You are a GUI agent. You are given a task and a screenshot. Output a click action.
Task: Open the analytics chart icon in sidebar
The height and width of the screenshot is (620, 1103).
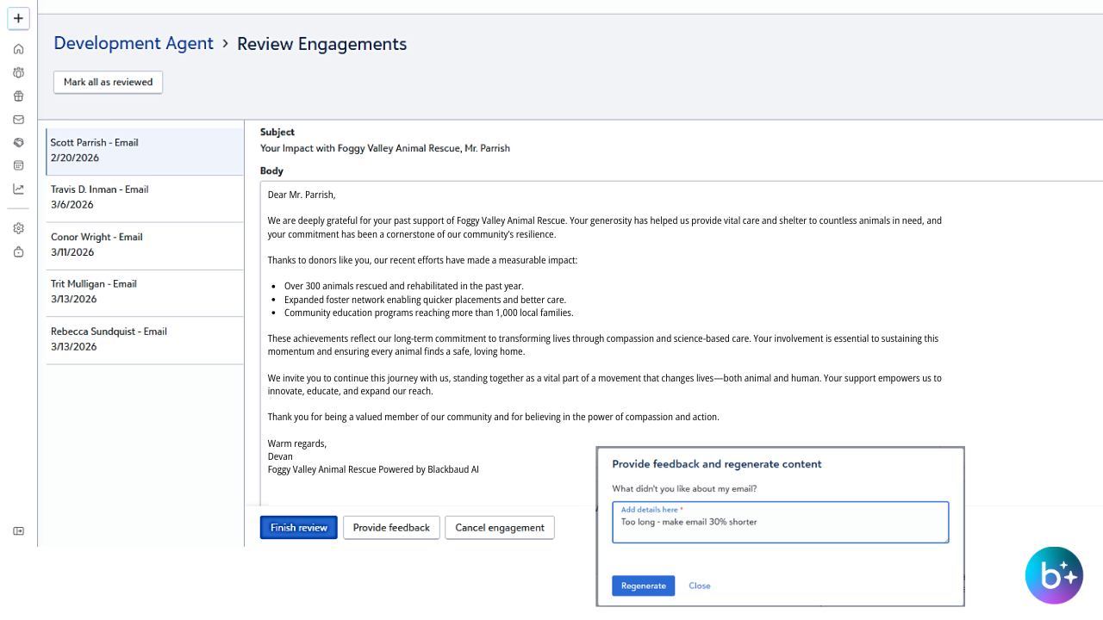[x=18, y=189]
